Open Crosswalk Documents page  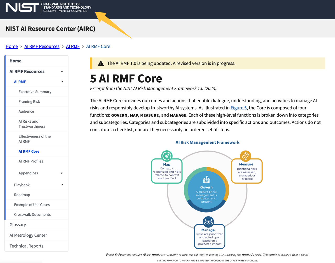(32, 215)
